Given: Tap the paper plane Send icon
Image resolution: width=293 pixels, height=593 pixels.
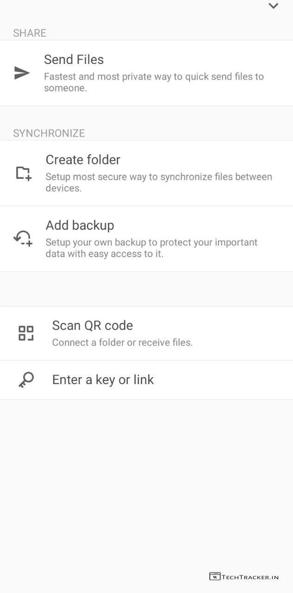Looking at the screenshot, I should [x=22, y=73].
